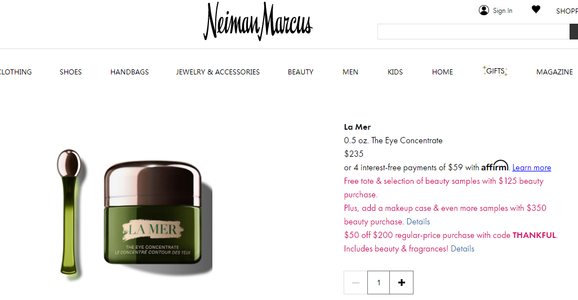Open the Jewelry & Accessories menu
This screenshot has height=300, width=578.
point(218,72)
